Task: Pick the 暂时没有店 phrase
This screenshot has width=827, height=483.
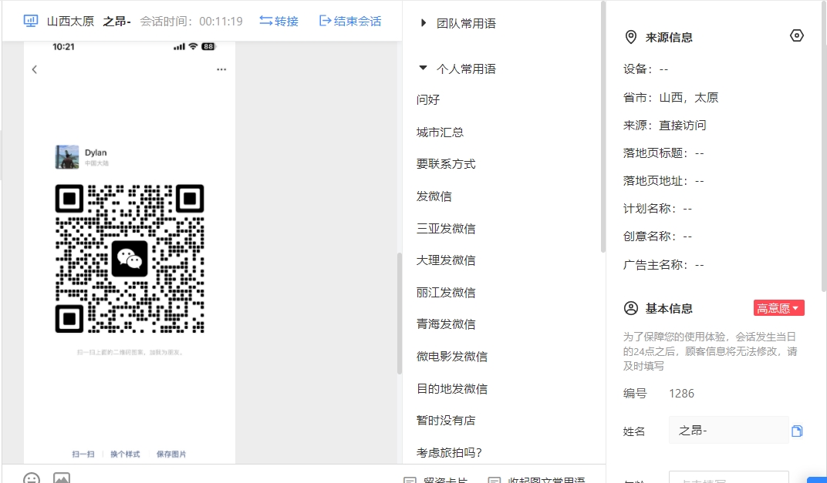Action: click(x=446, y=421)
